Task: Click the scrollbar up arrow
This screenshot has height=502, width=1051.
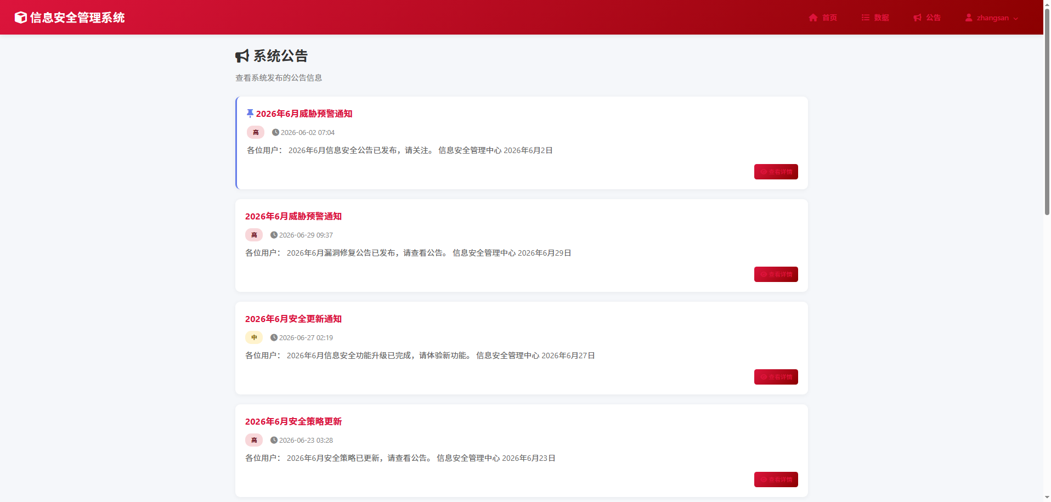Action: [x=1047, y=4]
